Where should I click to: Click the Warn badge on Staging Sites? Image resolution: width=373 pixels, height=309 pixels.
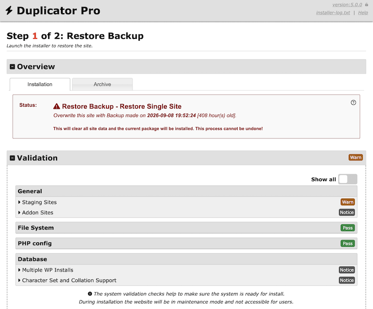point(347,202)
